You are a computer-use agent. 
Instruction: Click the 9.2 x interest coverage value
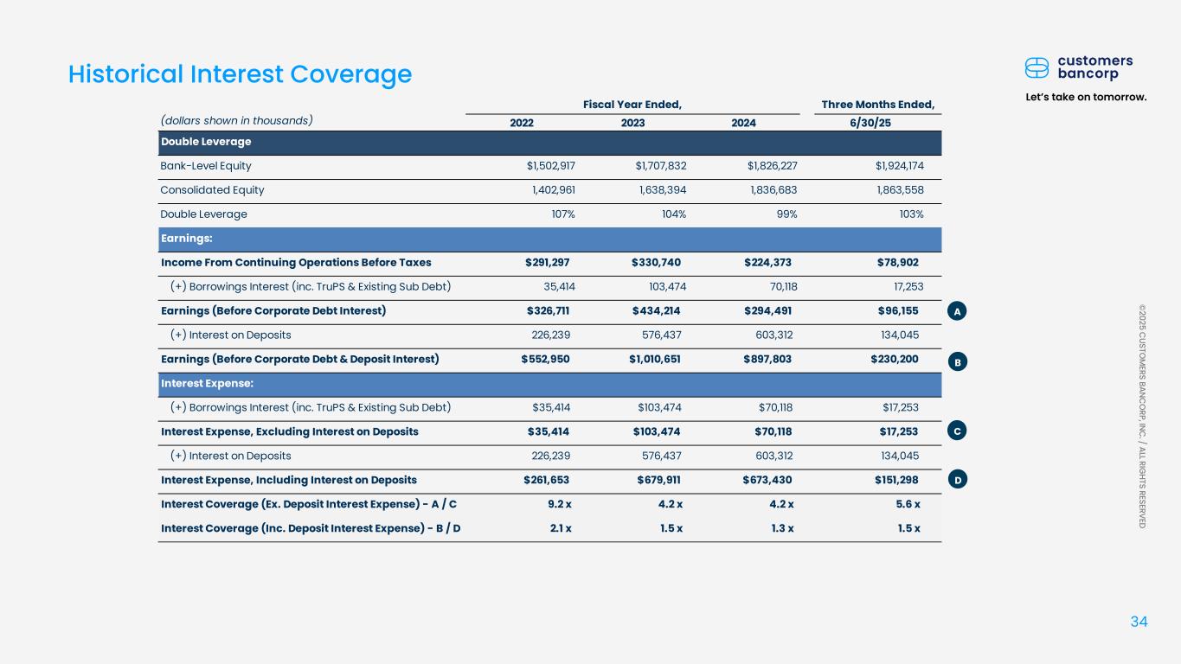[x=559, y=504]
